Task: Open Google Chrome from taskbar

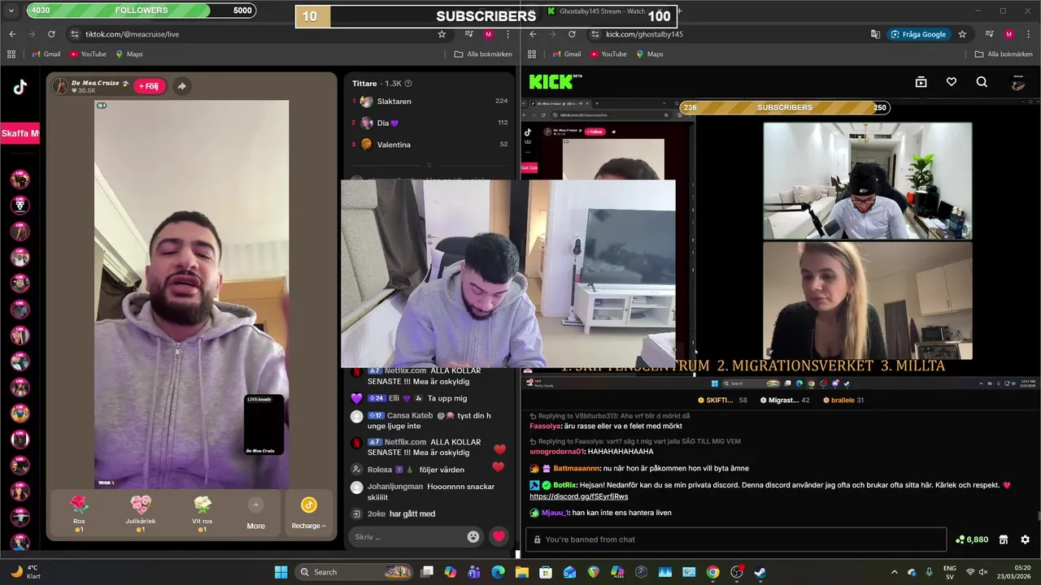Action: (712, 572)
